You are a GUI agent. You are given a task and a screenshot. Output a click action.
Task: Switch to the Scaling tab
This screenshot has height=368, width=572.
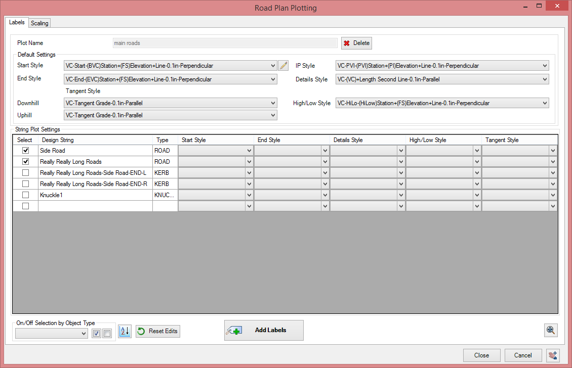coord(39,23)
